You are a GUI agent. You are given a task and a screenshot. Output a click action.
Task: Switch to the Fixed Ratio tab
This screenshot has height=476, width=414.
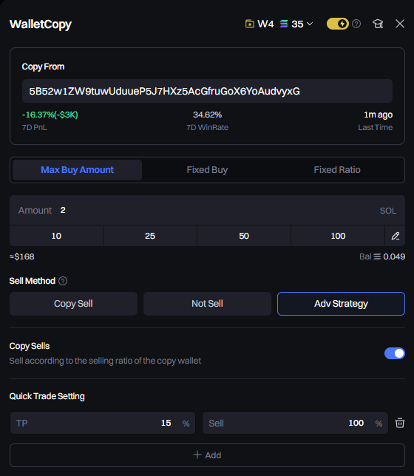point(337,170)
